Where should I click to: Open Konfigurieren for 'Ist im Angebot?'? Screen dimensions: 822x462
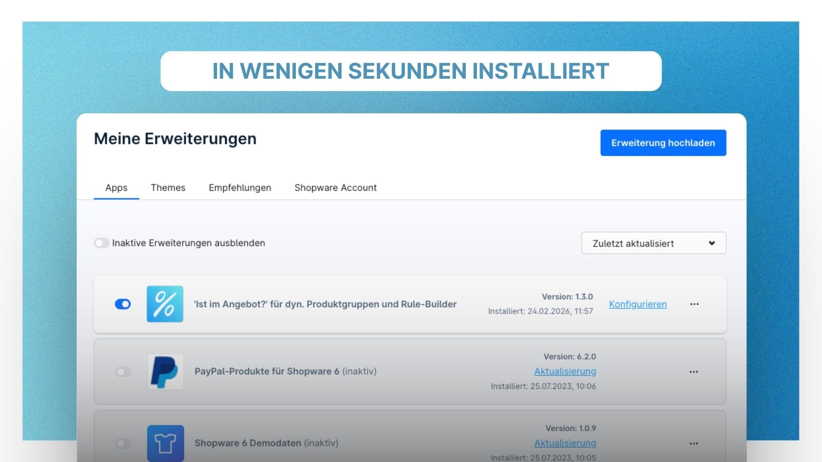pyautogui.click(x=637, y=304)
